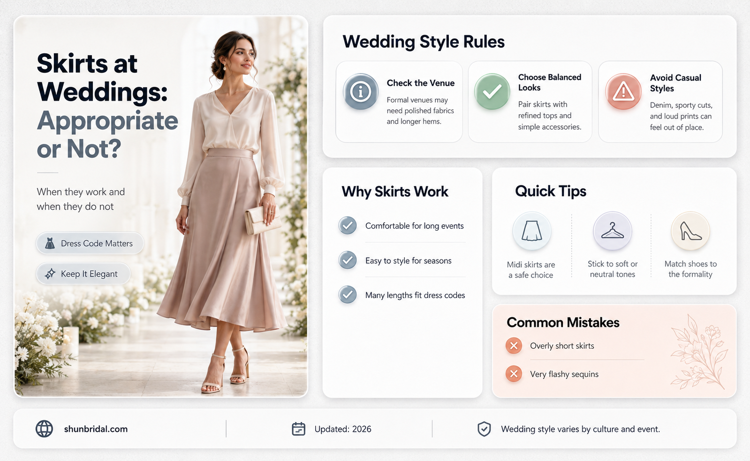
Task: Click the blue info icon beside Check the Venue
Action: pos(361,92)
